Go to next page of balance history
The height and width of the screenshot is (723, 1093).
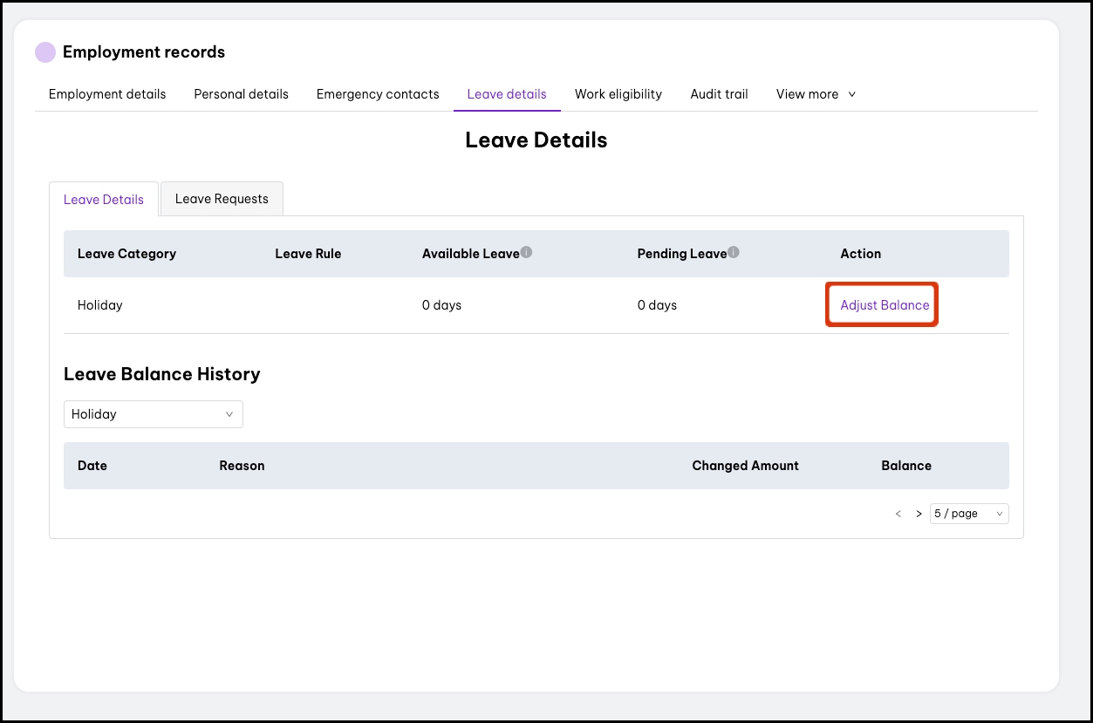tap(919, 514)
